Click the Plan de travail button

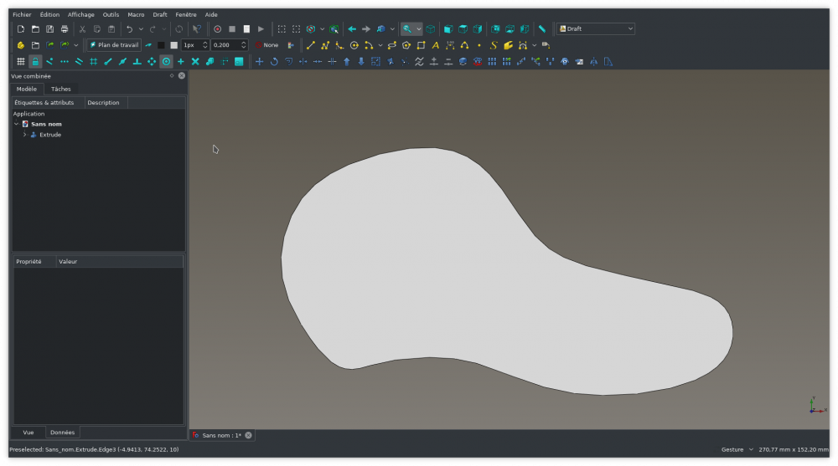tap(114, 45)
